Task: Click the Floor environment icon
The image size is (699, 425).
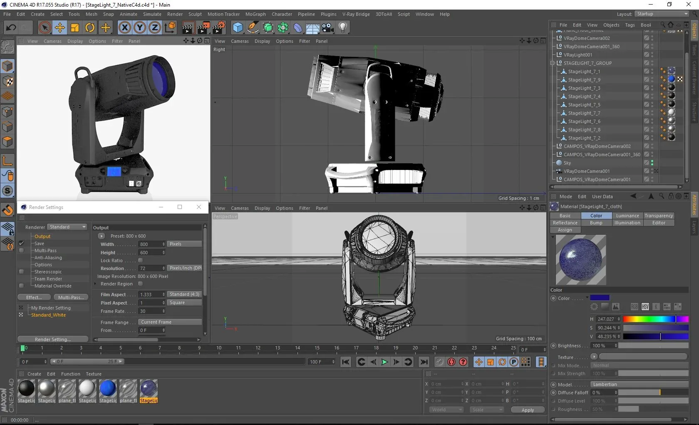Action: 313,28
